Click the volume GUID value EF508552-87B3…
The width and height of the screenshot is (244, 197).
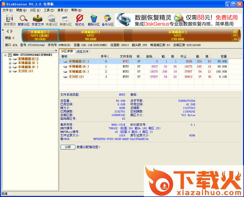[121, 139]
